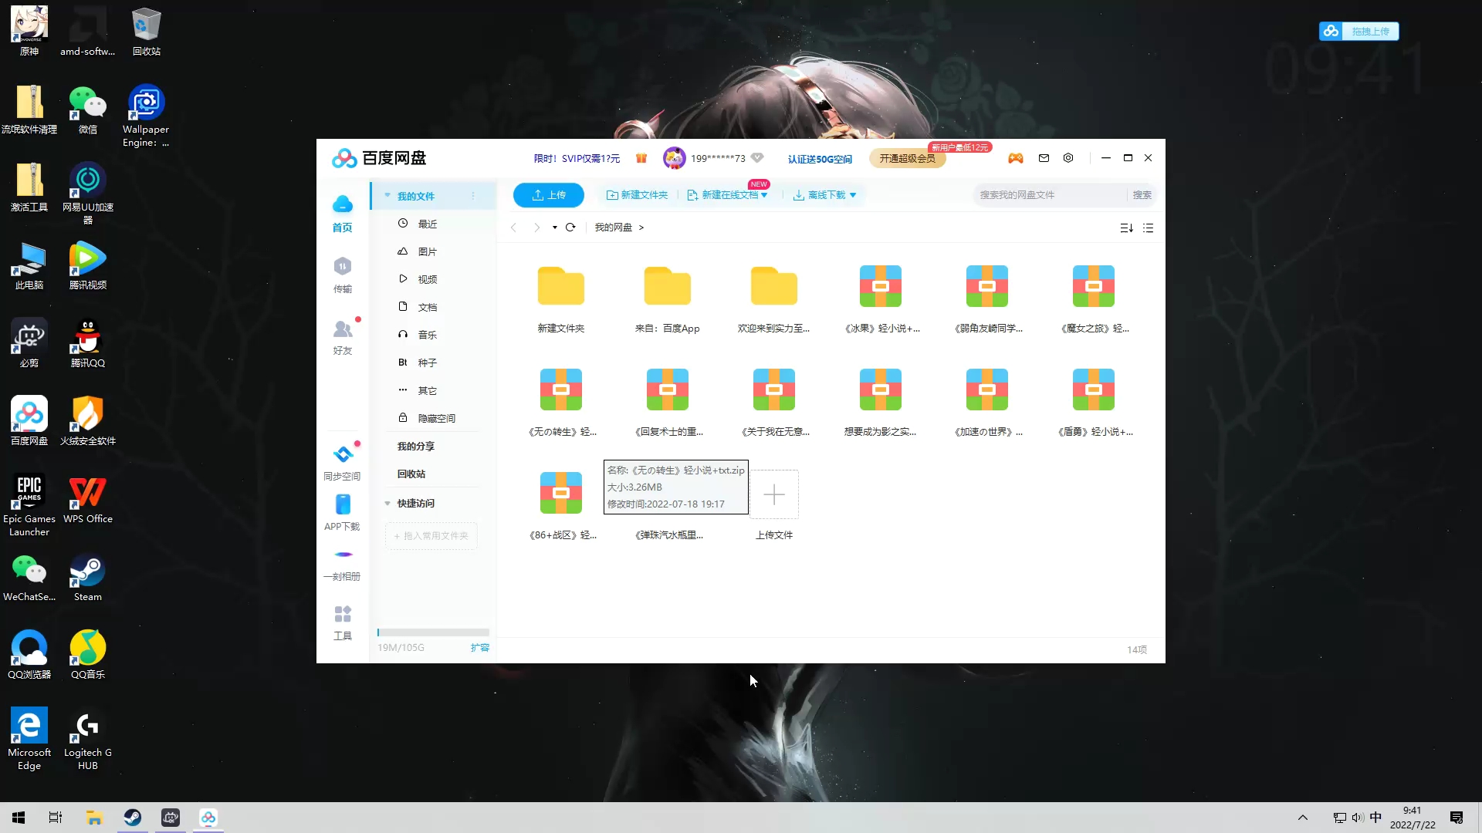Click the sort order icon
This screenshot has width=1482, height=833.
[x=1127, y=228]
